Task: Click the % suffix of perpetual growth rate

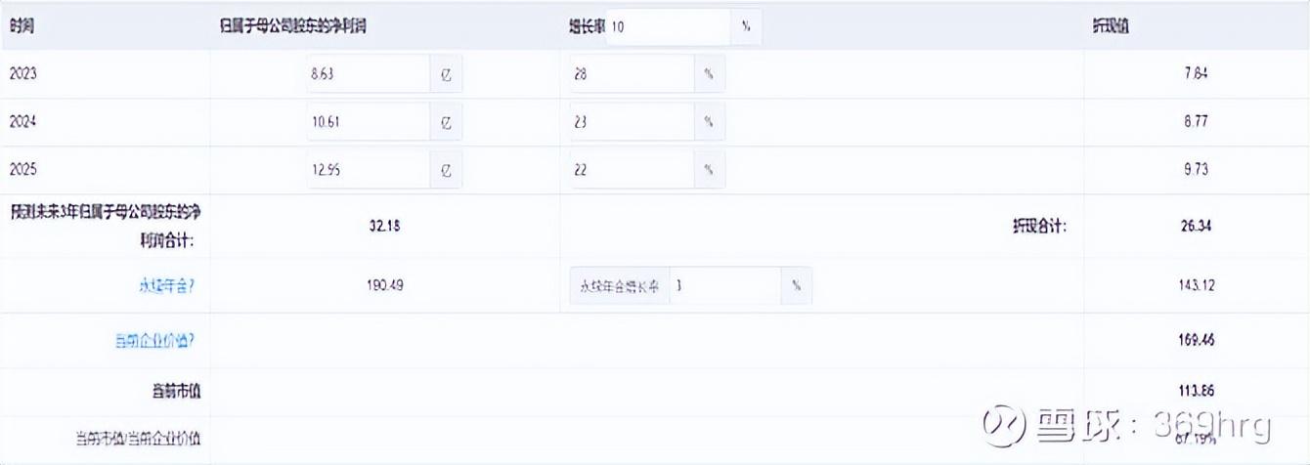Action: click(x=797, y=286)
